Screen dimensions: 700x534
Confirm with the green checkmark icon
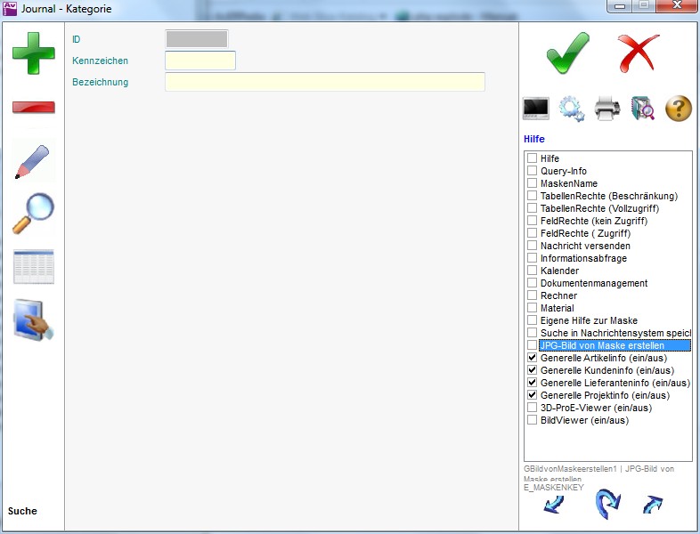pyautogui.click(x=567, y=53)
